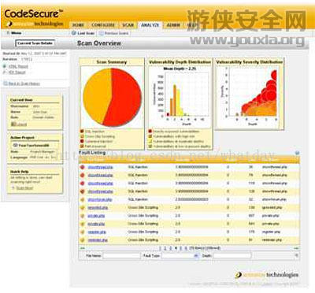Click the Active Project name icon
Viewport: 315px width, 293px height.
coord(15,145)
